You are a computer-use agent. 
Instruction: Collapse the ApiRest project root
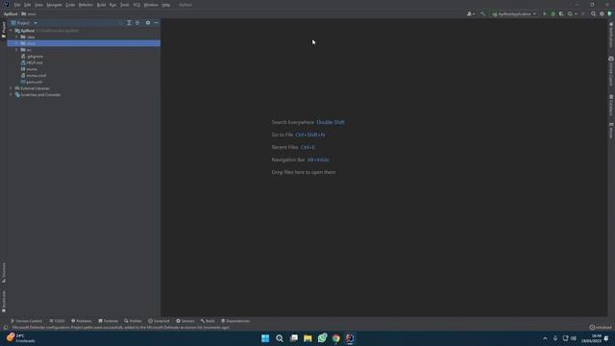[11, 30]
